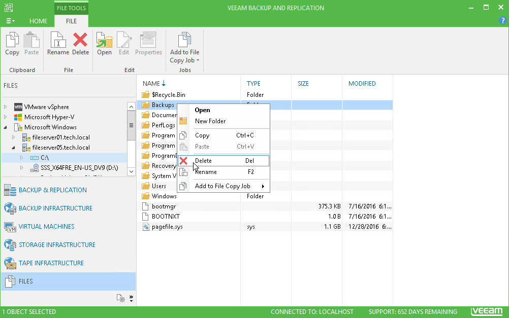Screen dimensions: 509x318
Task: Open the TAPE INFRASTRUCTURE view
Action: 51,263
